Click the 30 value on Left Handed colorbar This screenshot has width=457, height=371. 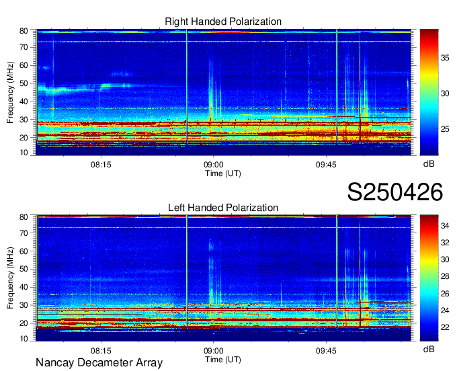click(x=445, y=259)
